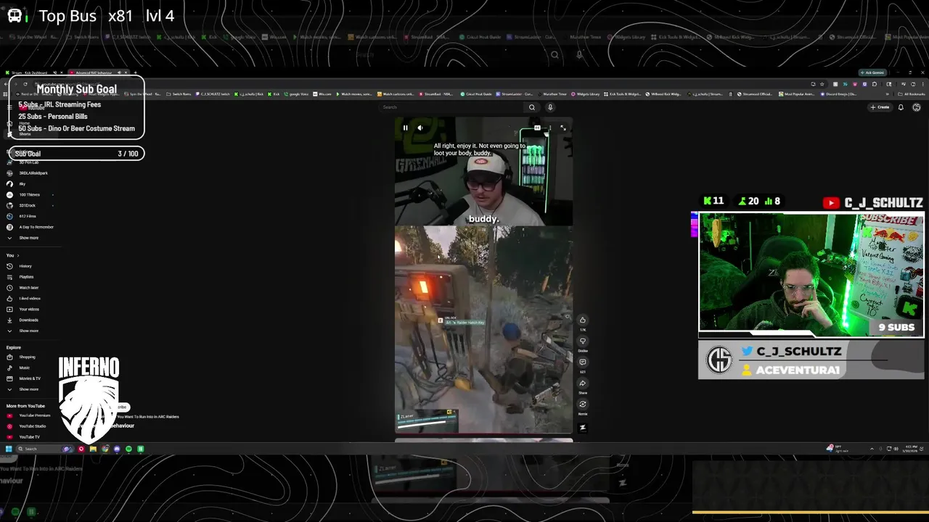Open History in YouTube sidebar
Screen dimensions: 929x522
coord(25,266)
